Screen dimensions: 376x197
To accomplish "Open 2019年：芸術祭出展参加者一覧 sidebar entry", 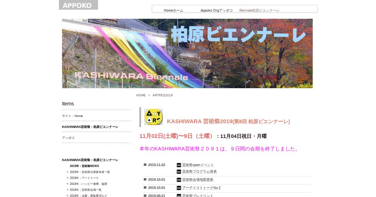I will [x=90, y=172].
